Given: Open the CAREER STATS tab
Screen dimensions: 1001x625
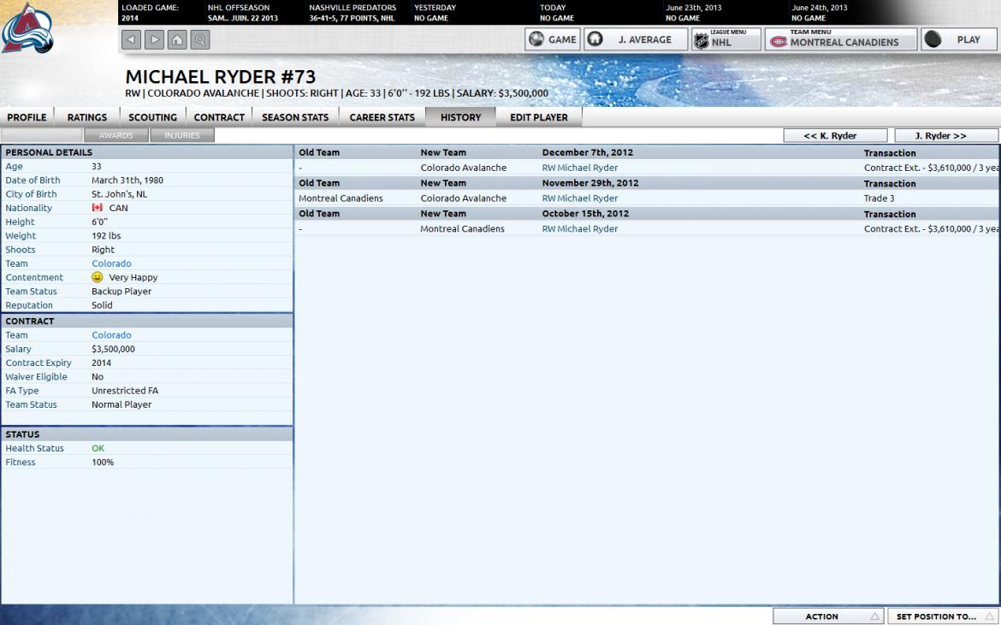Looking at the screenshot, I should [382, 117].
